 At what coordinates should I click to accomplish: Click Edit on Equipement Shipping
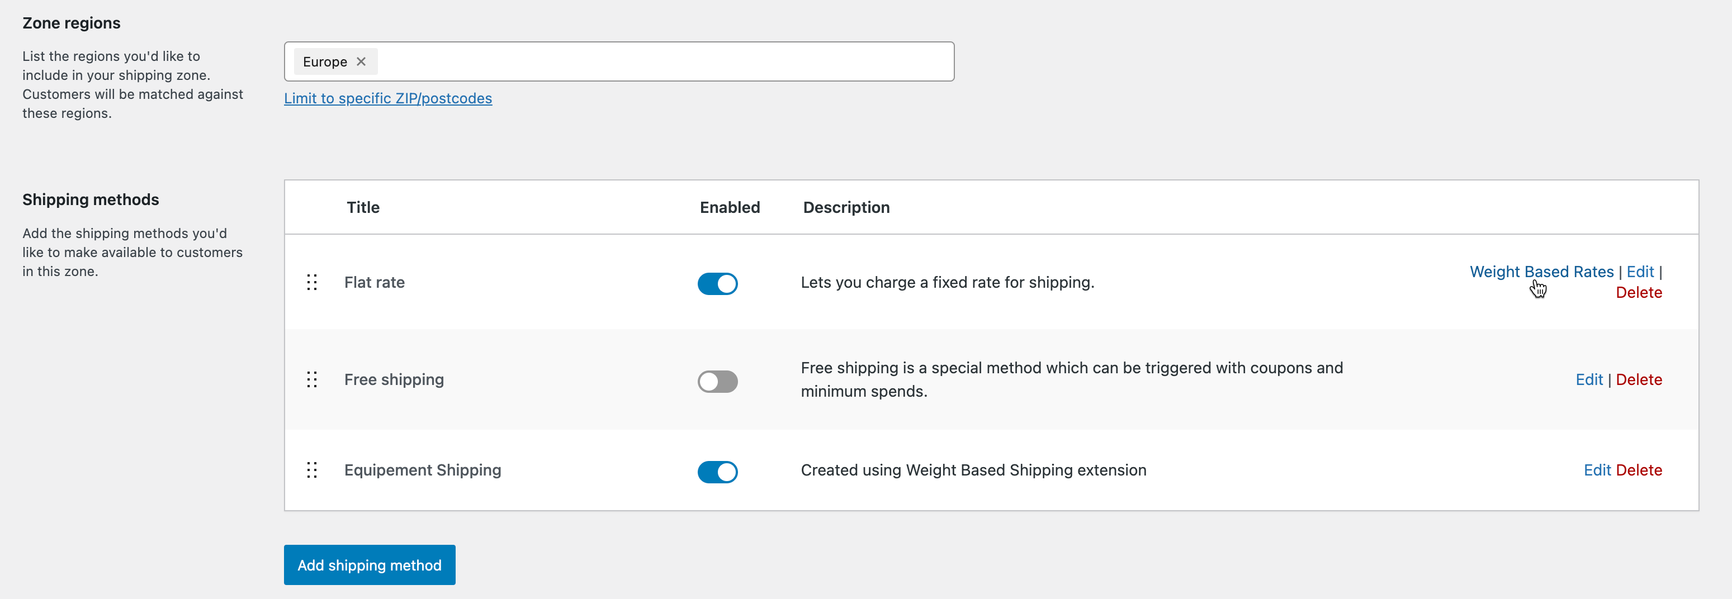(x=1597, y=470)
